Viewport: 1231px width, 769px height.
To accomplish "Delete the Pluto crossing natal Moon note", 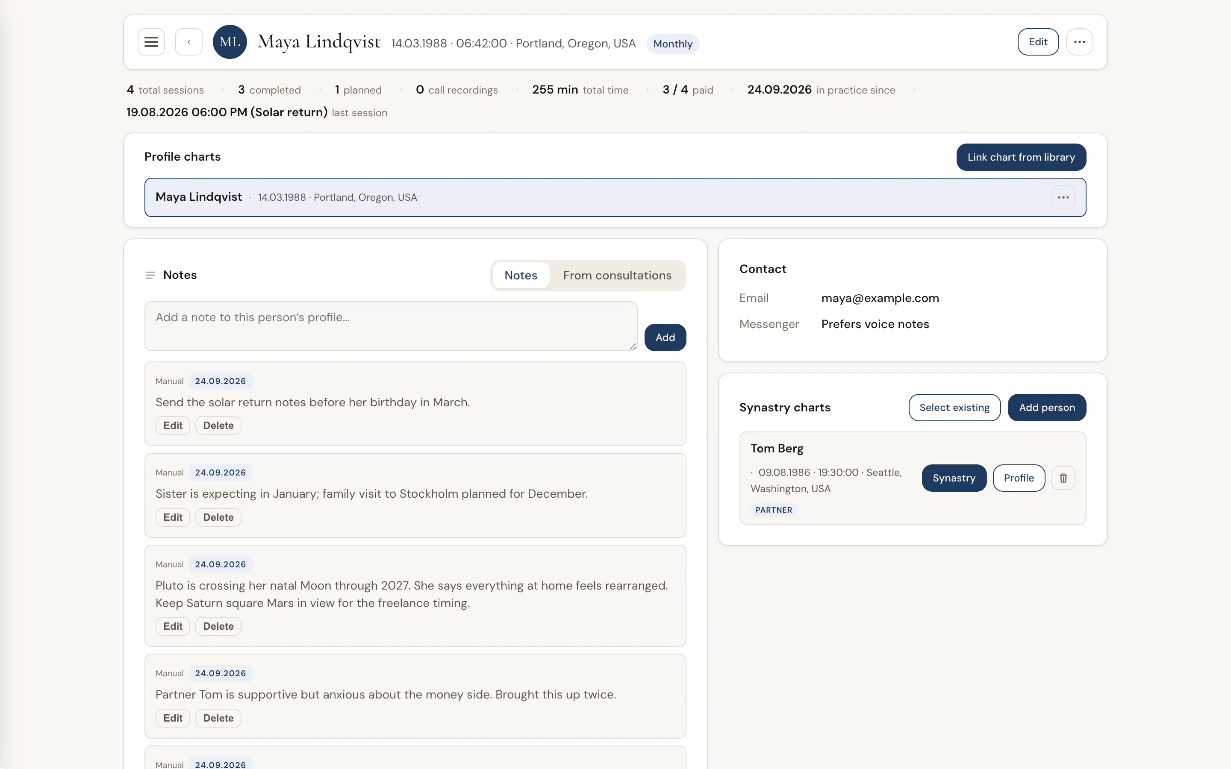I will (218, 626).
